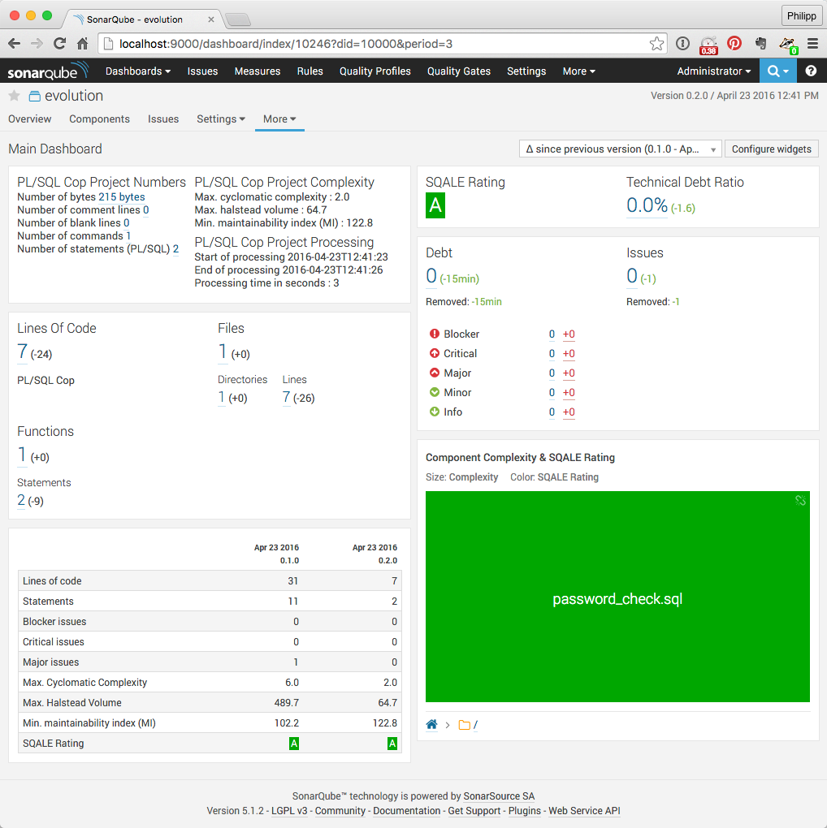
Task: Click the Lines Of Code value 7
Action: point(22,351)
